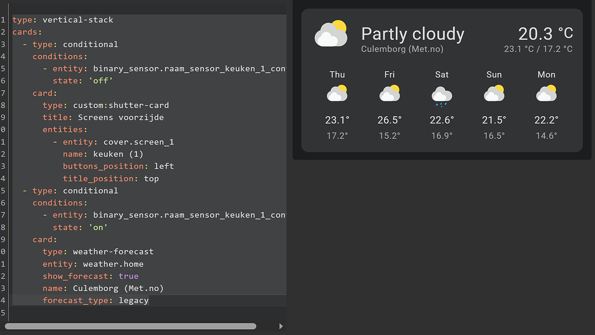The height and width of the screenshot is (335, 595).
Task: Click Thursday's high temperature 23.1°
Action: [x=337, y=120]
